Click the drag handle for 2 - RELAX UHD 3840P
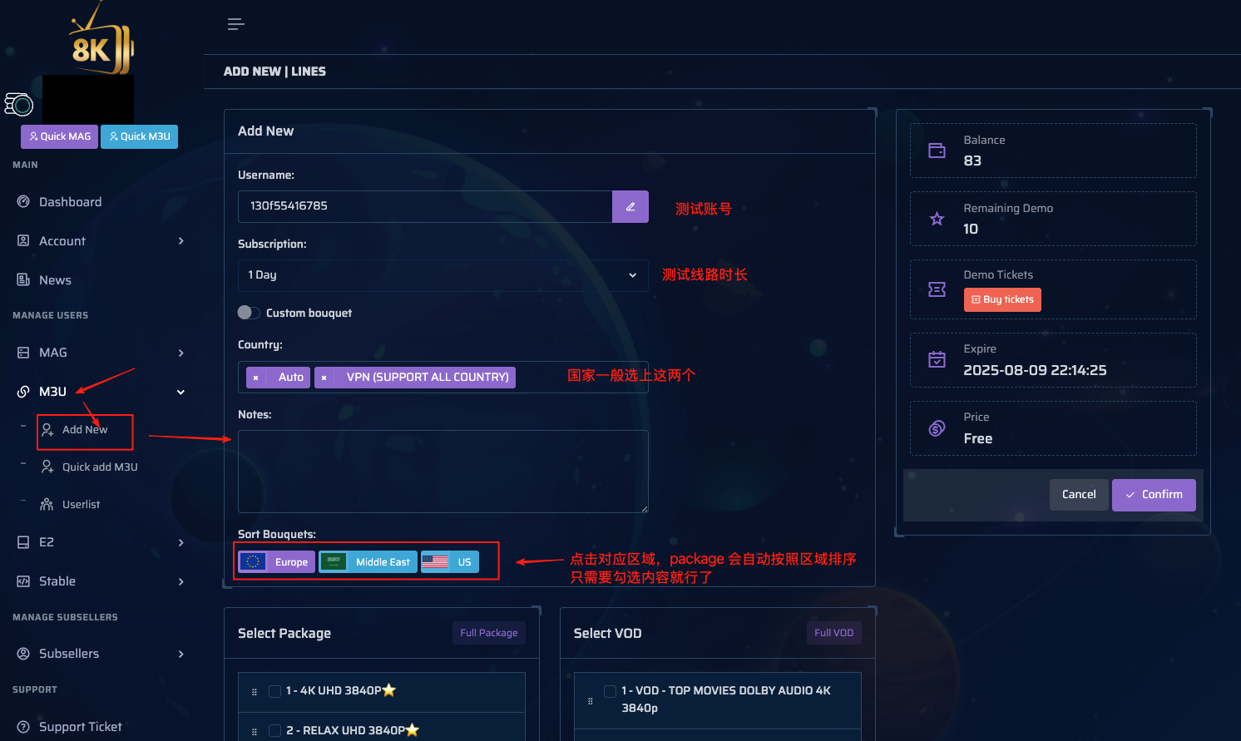This screenshot has width=1241, height=741. [x=255, y=732]
